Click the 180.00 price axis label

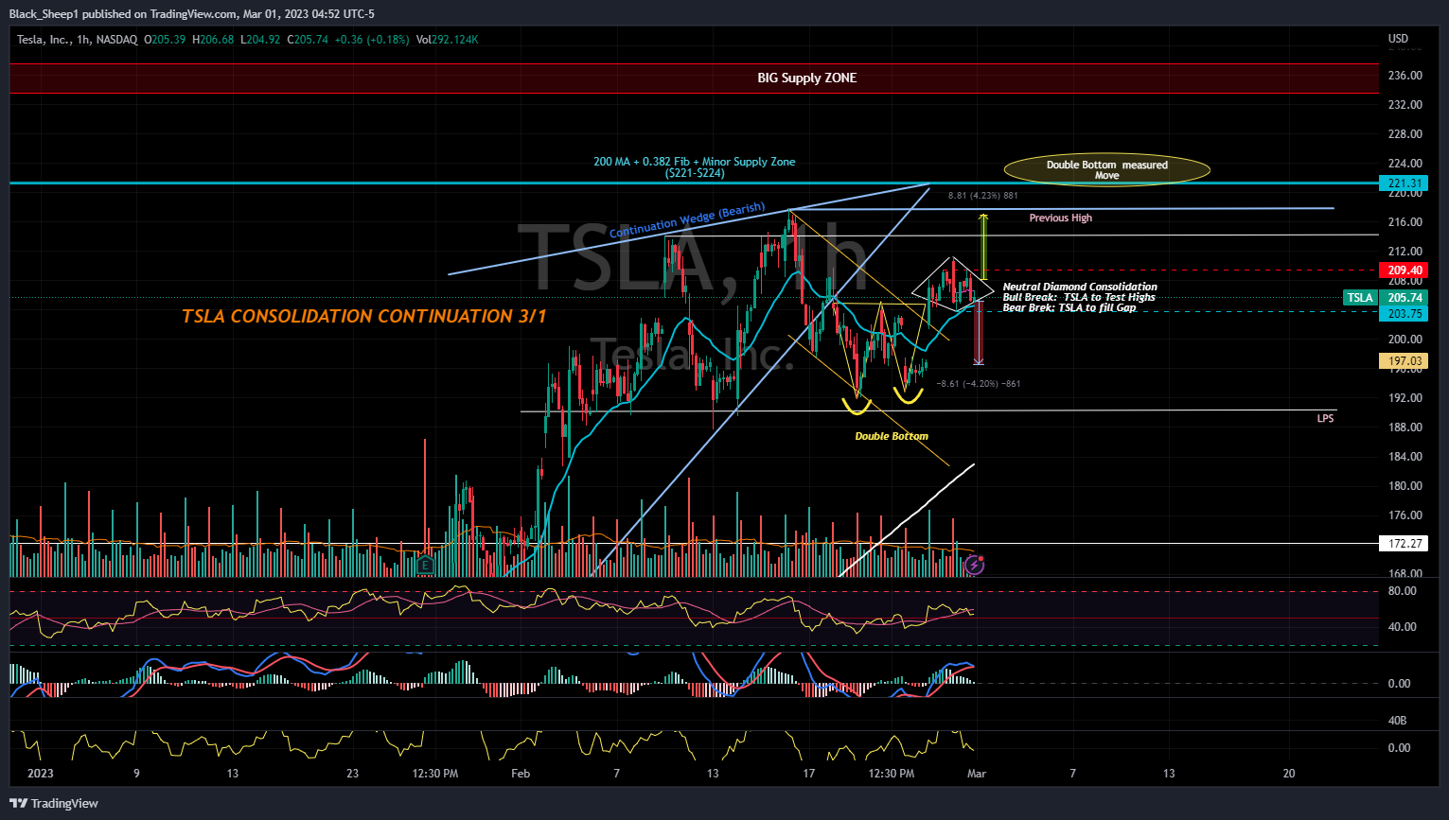pyautogui.click(x=1405, y=486)
